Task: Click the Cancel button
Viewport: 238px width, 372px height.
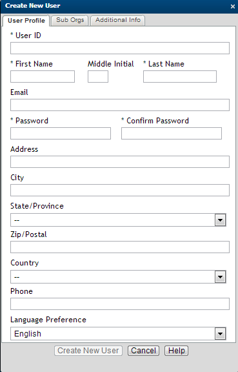Action: (x=143, y=351)
